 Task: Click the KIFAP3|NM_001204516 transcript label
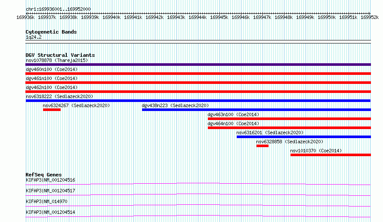(x=50, y=180)
